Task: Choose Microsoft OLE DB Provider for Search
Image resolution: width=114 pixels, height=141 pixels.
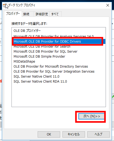Action: 42,47
